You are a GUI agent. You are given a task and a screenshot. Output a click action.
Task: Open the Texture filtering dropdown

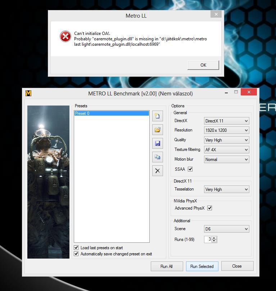click(x=226, y=149)
